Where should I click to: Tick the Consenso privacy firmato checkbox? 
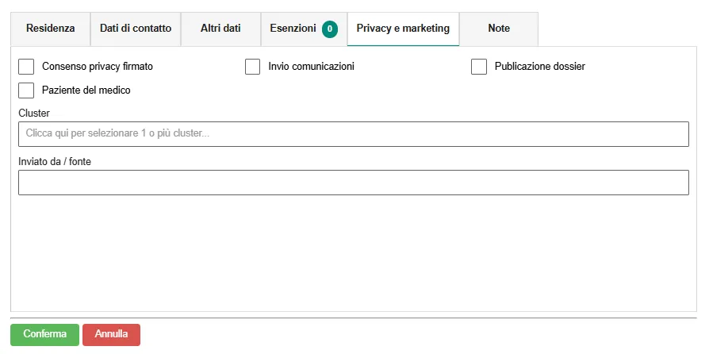pos(26,67)
